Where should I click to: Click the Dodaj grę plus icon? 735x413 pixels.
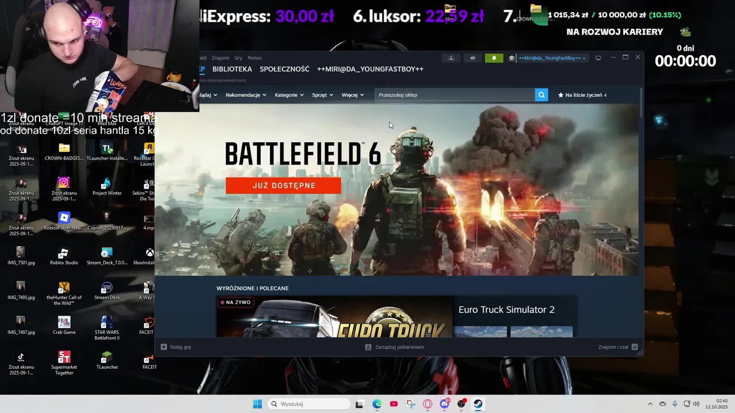(164, 347)
